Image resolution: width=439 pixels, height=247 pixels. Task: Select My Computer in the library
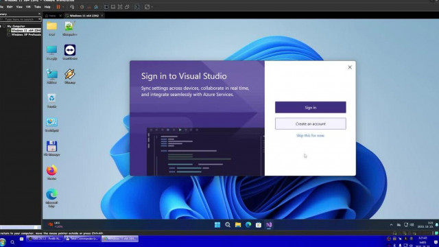(x=16, y=26)
